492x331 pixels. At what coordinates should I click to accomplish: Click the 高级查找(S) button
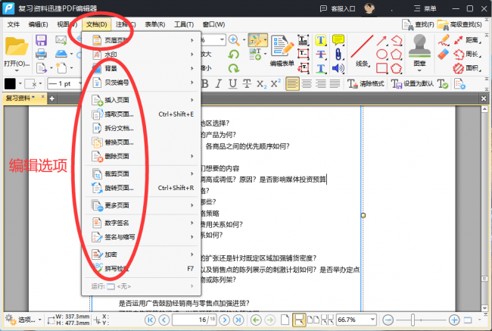tap(459, 24)
